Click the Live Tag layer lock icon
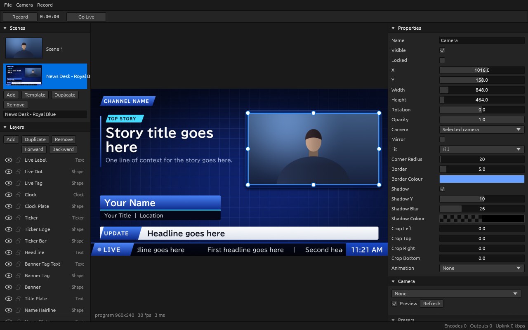This screenshot has width=528, height=330. point(18,183)
